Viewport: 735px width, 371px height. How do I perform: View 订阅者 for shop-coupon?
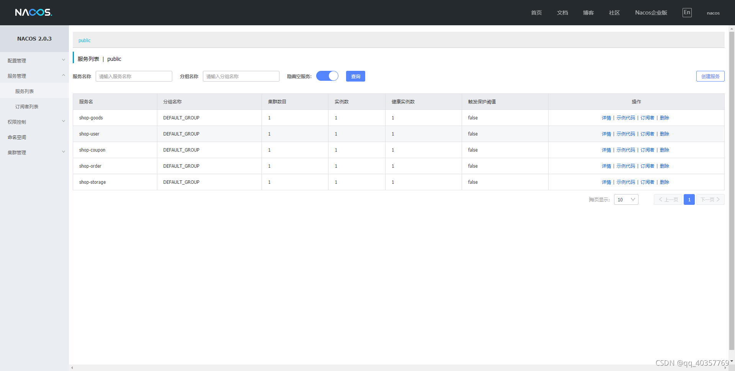point(647,150)
